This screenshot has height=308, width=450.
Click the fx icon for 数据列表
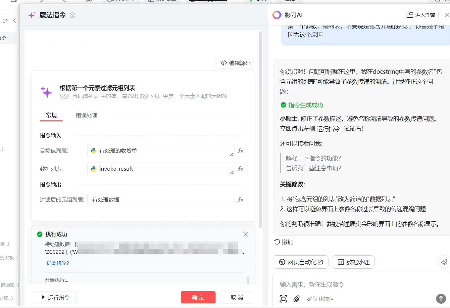(241, 169)
